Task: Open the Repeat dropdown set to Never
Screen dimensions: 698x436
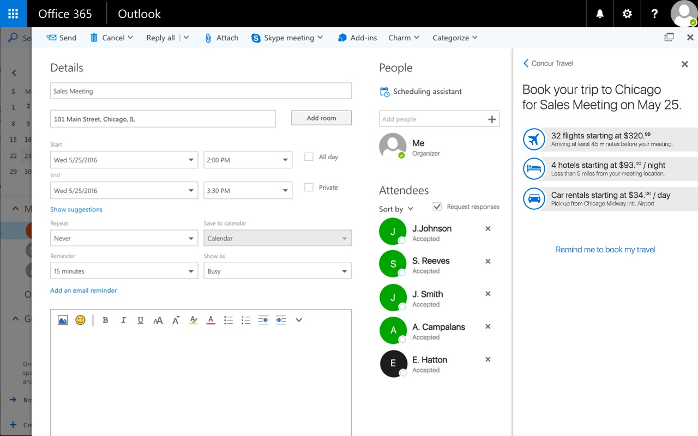Action: (x=124, y=238)
